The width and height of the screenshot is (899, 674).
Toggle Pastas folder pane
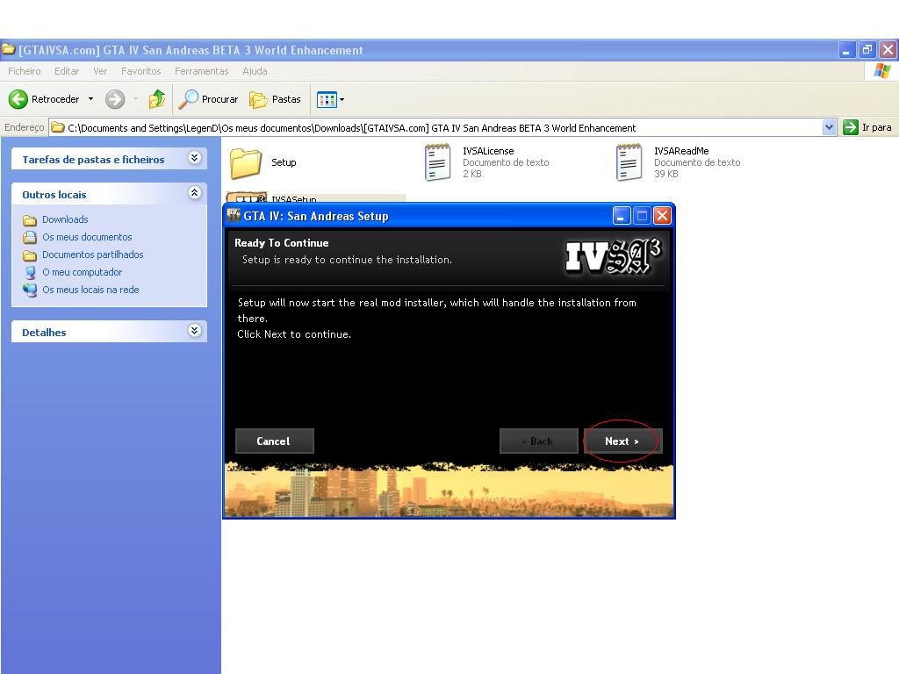click(275, 99)
